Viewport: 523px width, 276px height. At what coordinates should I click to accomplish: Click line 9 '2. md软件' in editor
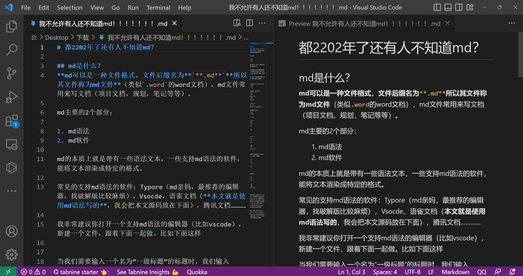tap(73, 140)
